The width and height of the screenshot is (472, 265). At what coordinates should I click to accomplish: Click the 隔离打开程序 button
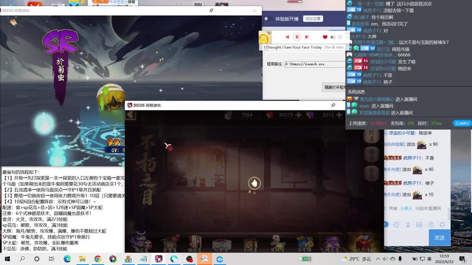334,87
